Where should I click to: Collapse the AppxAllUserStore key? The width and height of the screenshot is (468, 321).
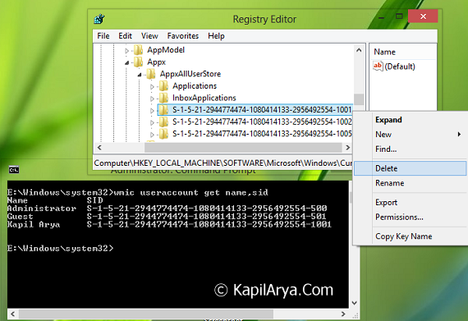140,75
